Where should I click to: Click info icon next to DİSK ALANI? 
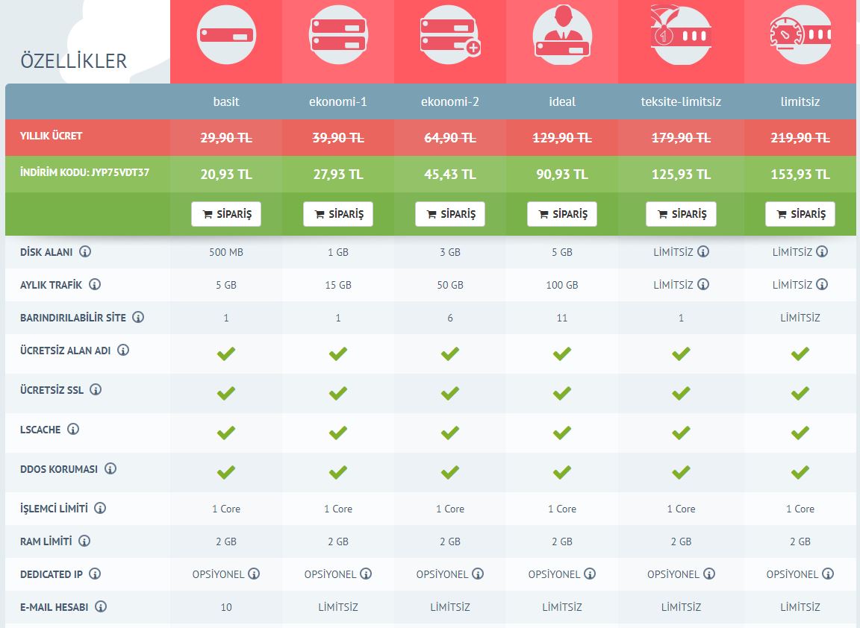85,252
